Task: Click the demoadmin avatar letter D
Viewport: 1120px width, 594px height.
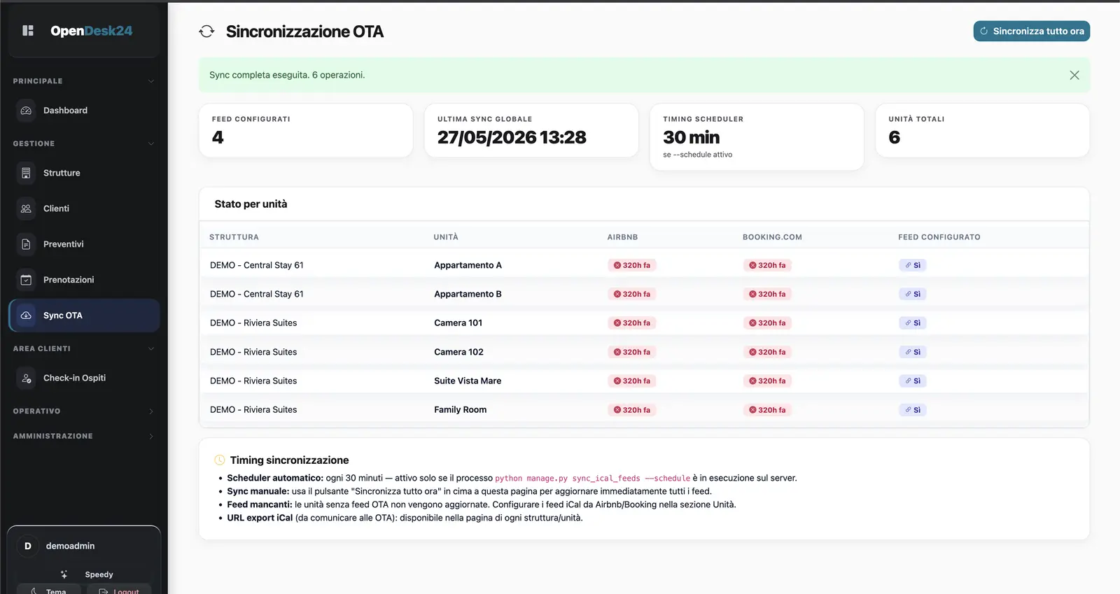Action: click(x=28, y=546)
